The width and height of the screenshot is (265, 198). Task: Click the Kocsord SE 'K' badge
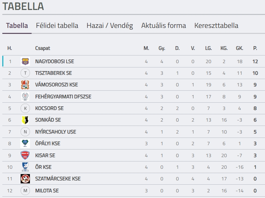pyautogui.click(x=25, y=108)
